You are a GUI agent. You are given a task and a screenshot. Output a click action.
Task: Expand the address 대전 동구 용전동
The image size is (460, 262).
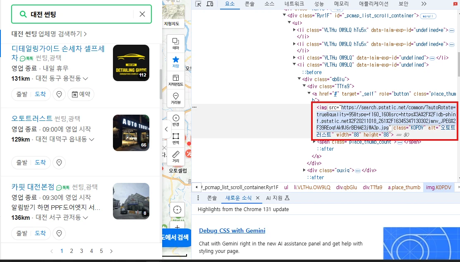click(x=86, y=79)
